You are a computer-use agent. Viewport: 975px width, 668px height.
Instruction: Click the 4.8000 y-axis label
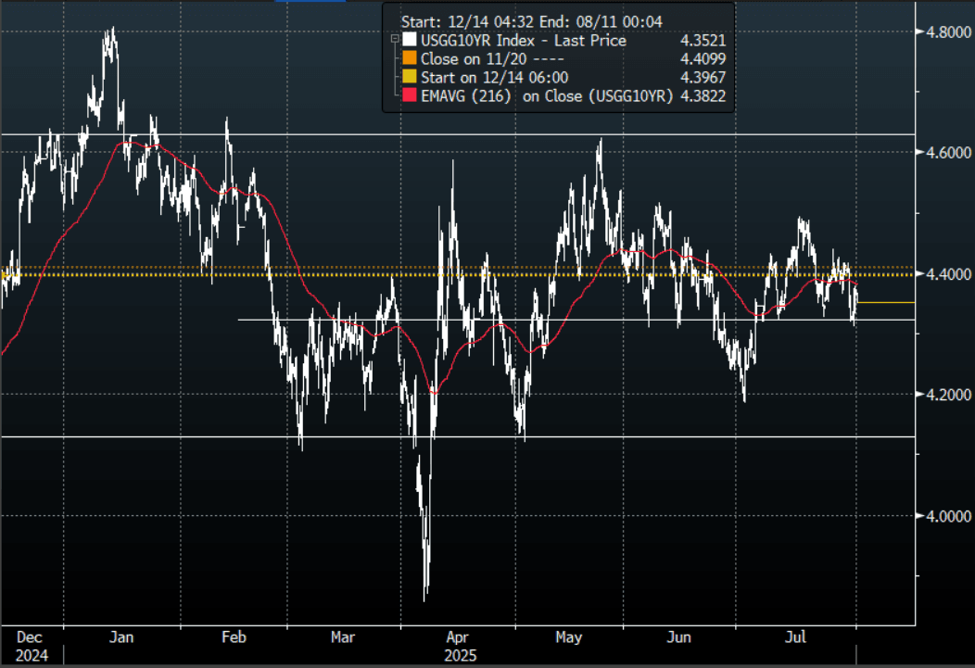click(x=943, y=32)
